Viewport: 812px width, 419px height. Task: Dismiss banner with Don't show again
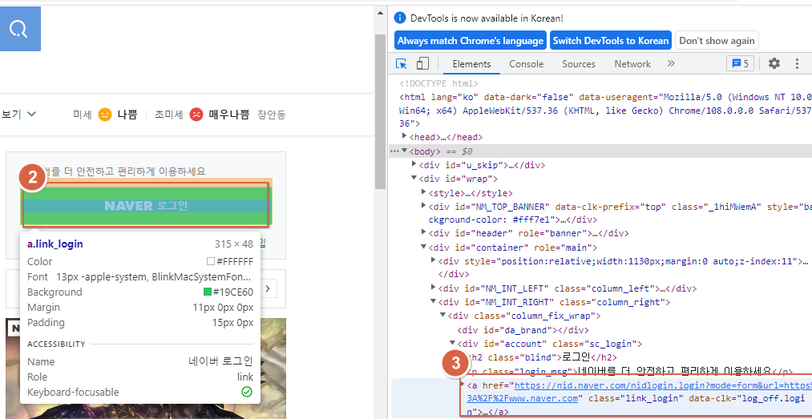click(717, 40)
